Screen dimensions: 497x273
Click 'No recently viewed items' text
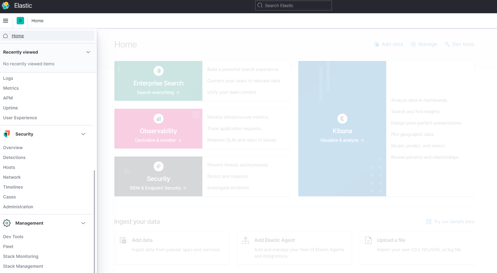coord(29,64)
